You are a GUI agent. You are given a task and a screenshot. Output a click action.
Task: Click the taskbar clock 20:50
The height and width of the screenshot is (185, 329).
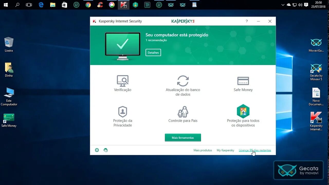point(318,5)
